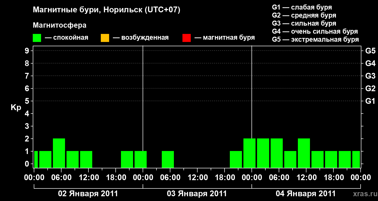Click the 'G1 — слабая буря' legend line

(302, 7)
